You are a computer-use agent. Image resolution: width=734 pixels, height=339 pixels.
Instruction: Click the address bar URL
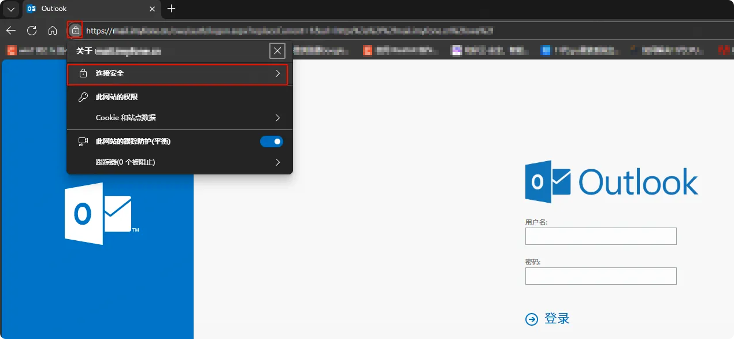click(289, 31)
